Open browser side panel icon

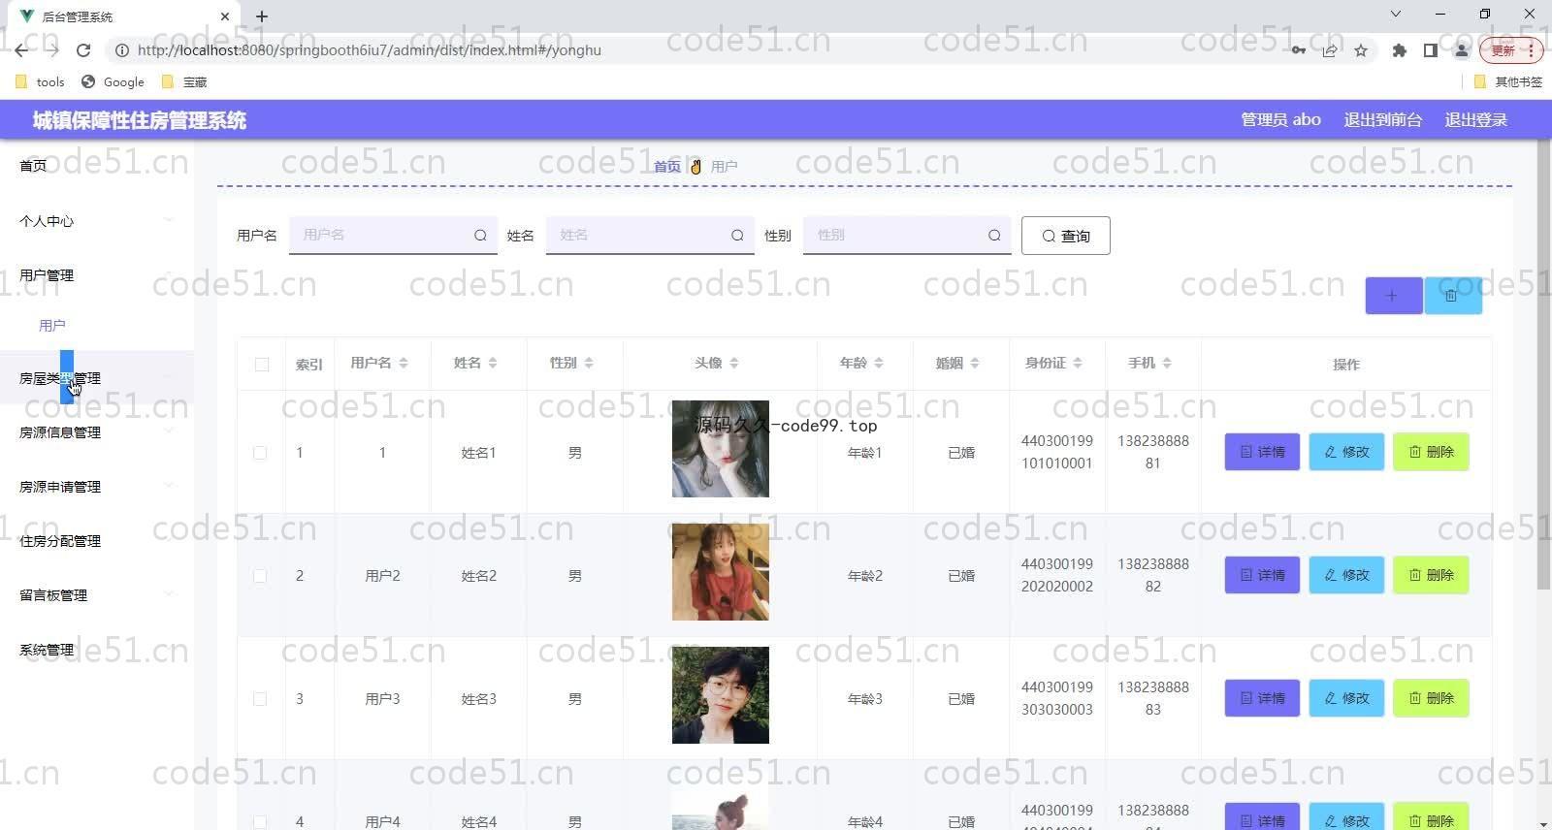1430,50
